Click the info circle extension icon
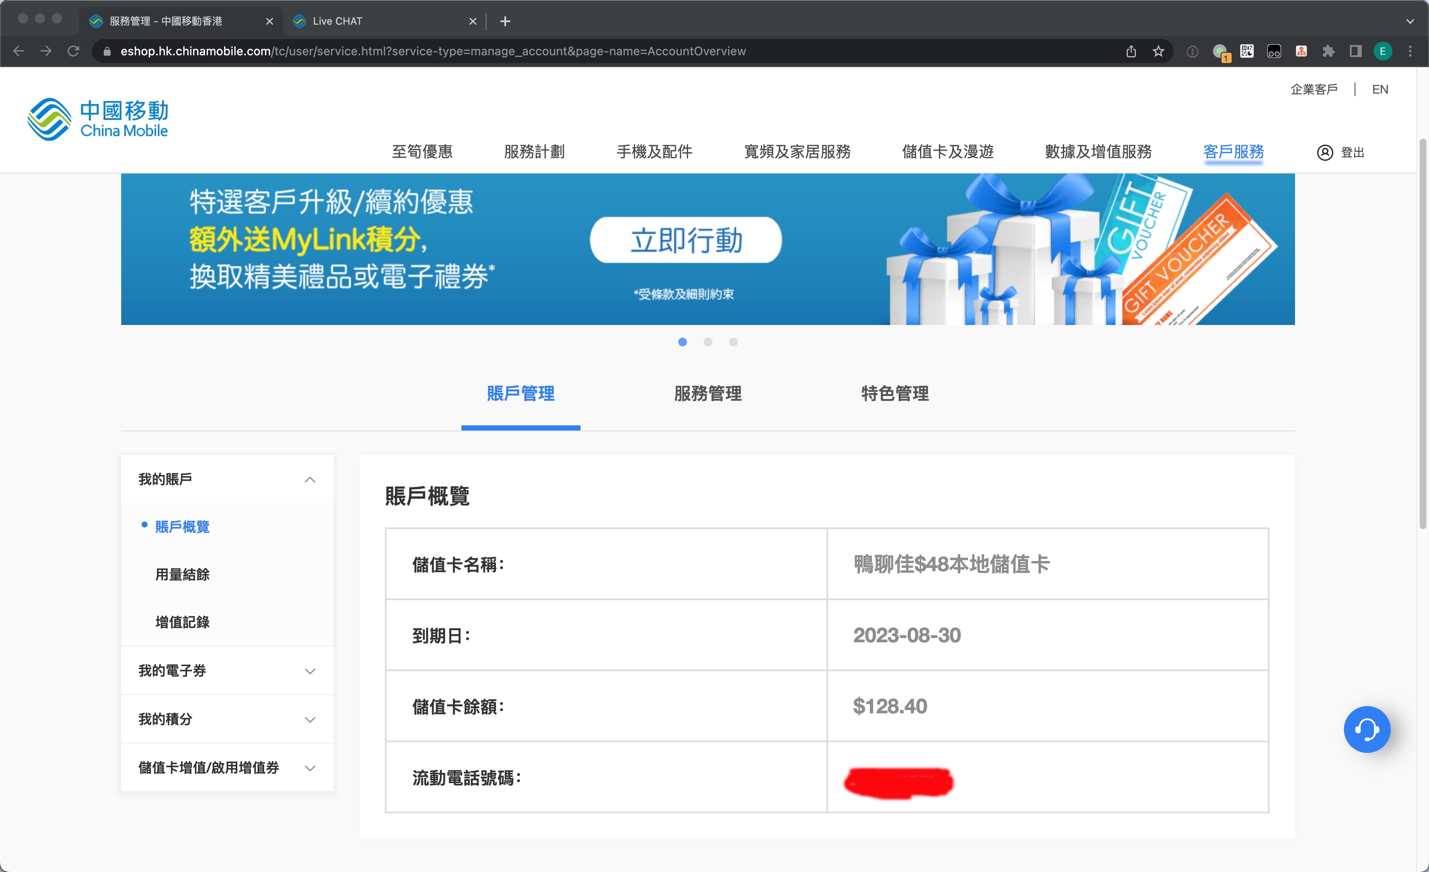Viewport: 1429px width, 872px height. tap(1193, 51)
